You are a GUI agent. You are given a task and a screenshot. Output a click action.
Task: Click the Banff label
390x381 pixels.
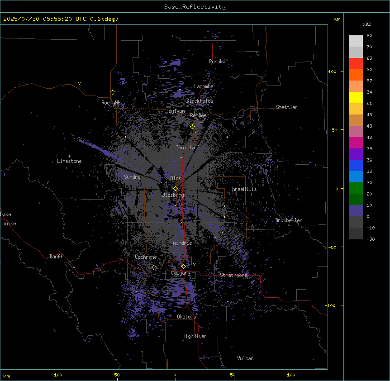(56, 257)
